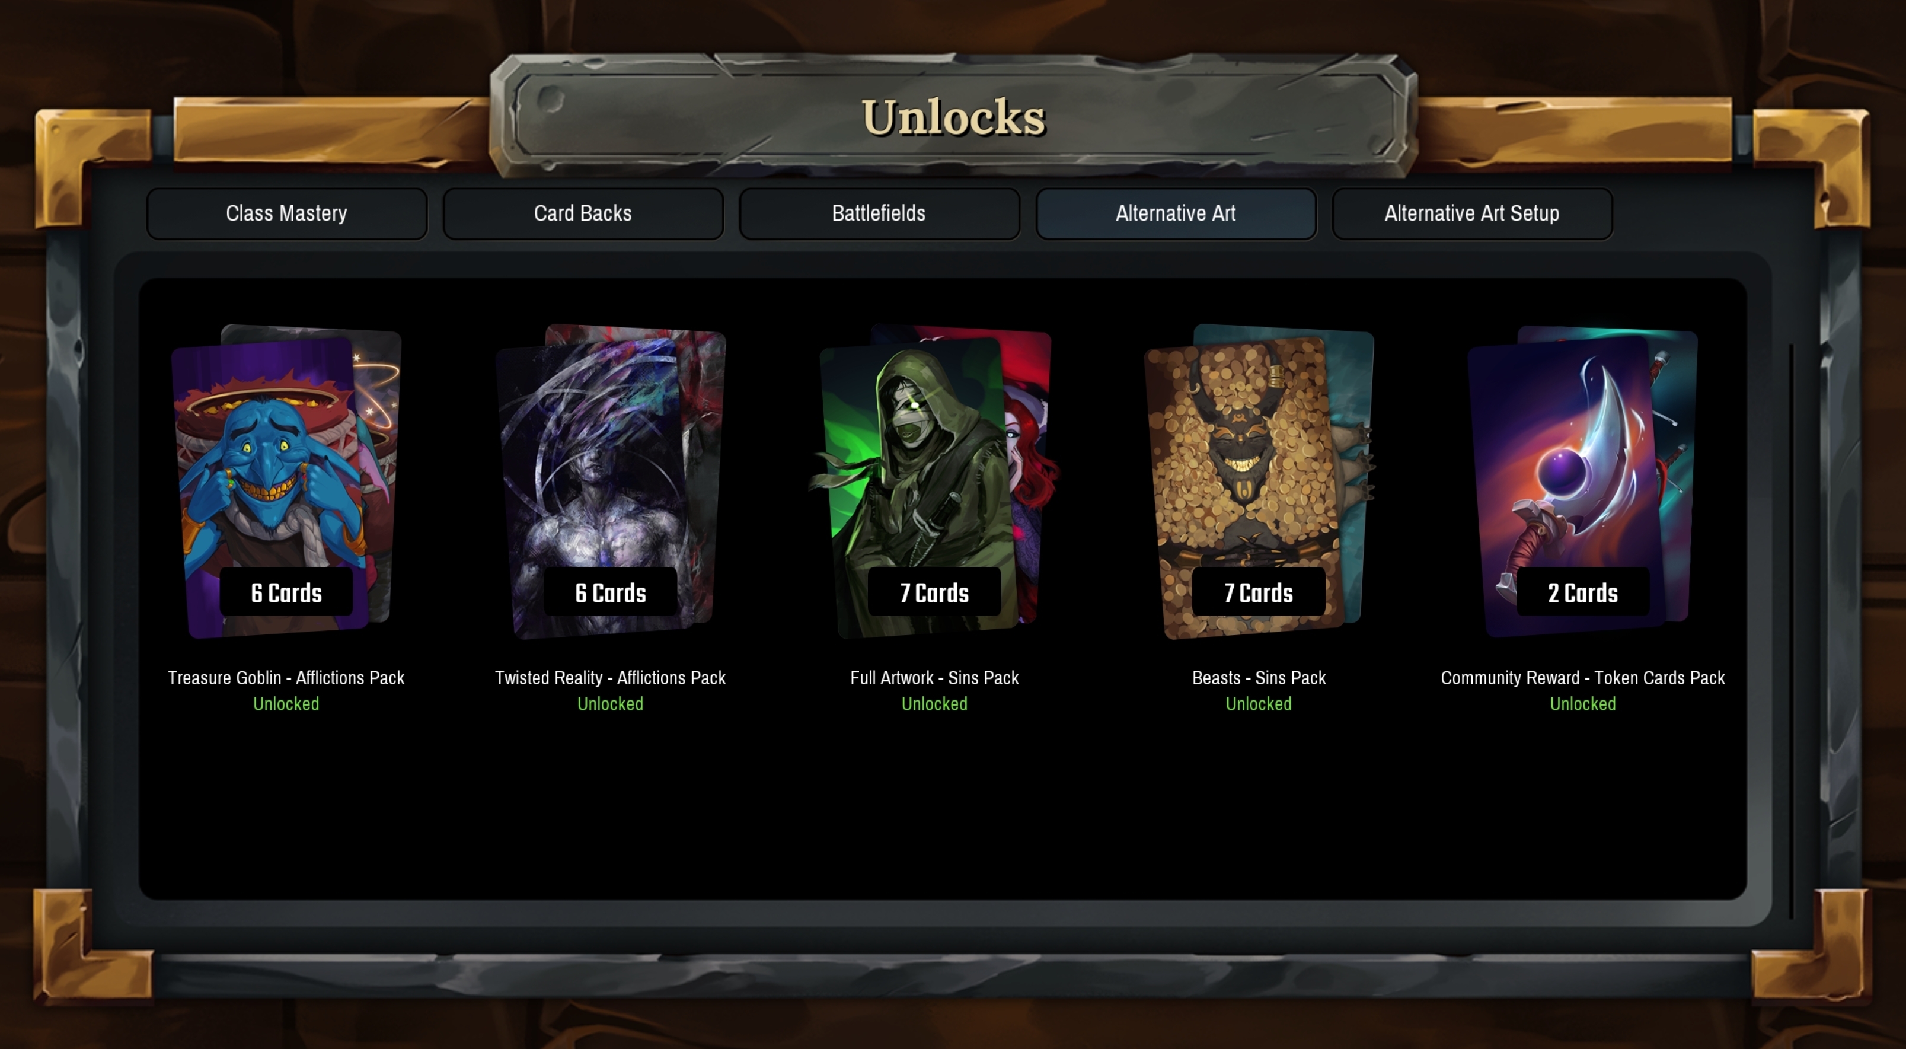Click the Unlocked status under Beasts pack

1259,704
